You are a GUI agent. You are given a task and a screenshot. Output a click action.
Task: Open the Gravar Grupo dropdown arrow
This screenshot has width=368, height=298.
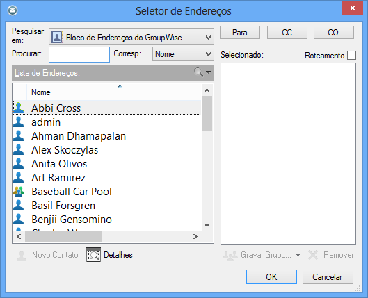pos(298,255)
